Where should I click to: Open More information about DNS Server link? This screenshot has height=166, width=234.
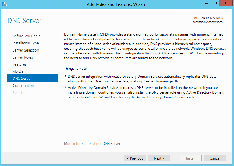92,144
